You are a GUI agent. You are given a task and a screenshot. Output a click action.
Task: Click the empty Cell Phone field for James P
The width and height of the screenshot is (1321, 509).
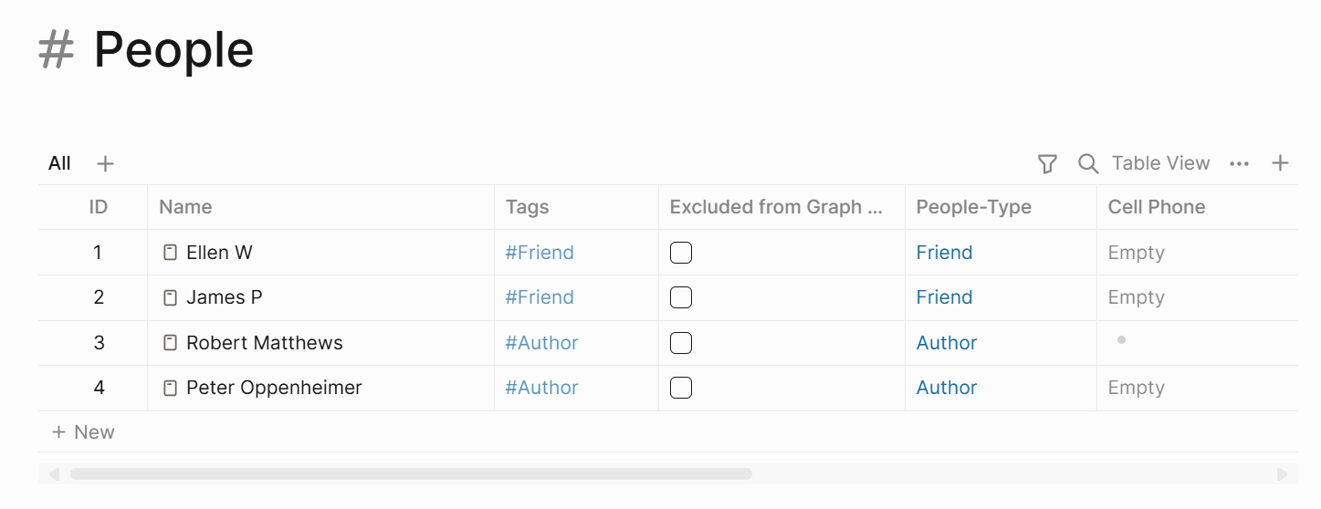point(1197,297)
